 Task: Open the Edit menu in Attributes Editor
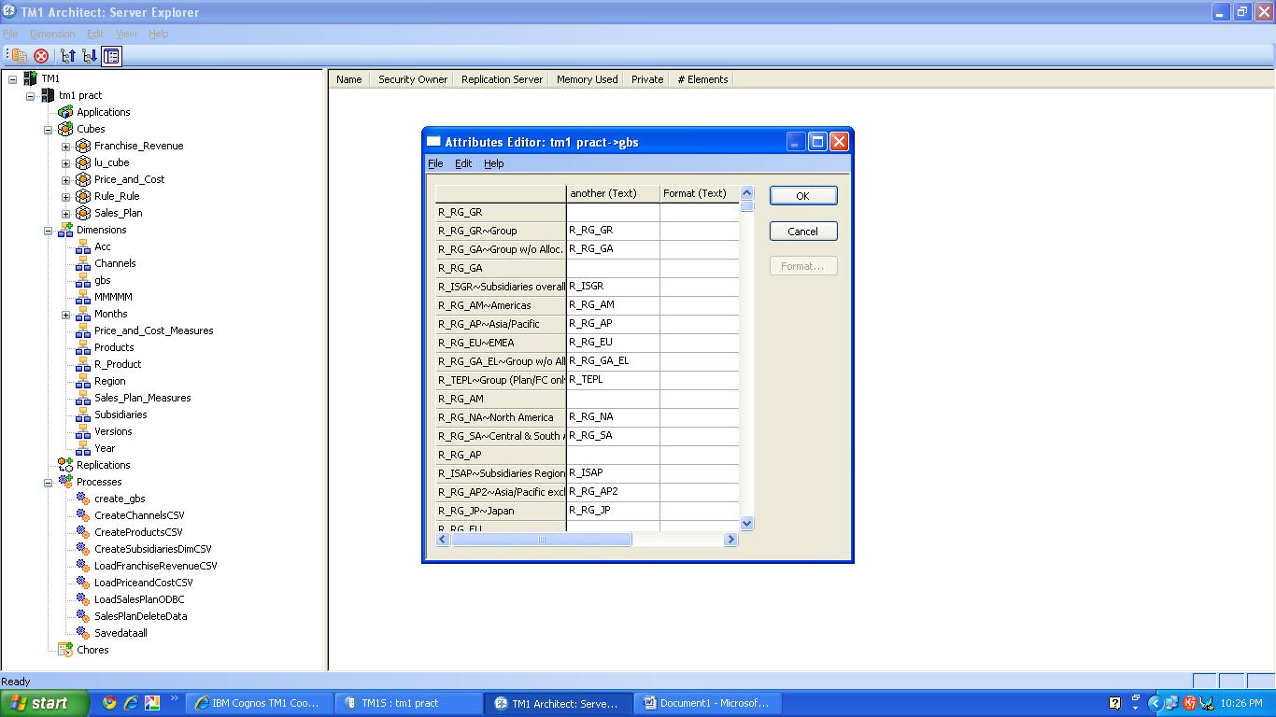point(463,163)
